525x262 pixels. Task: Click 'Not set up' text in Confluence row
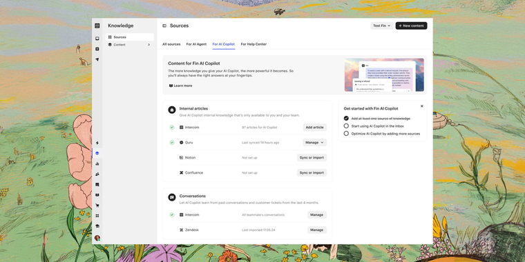coord(249,173)
